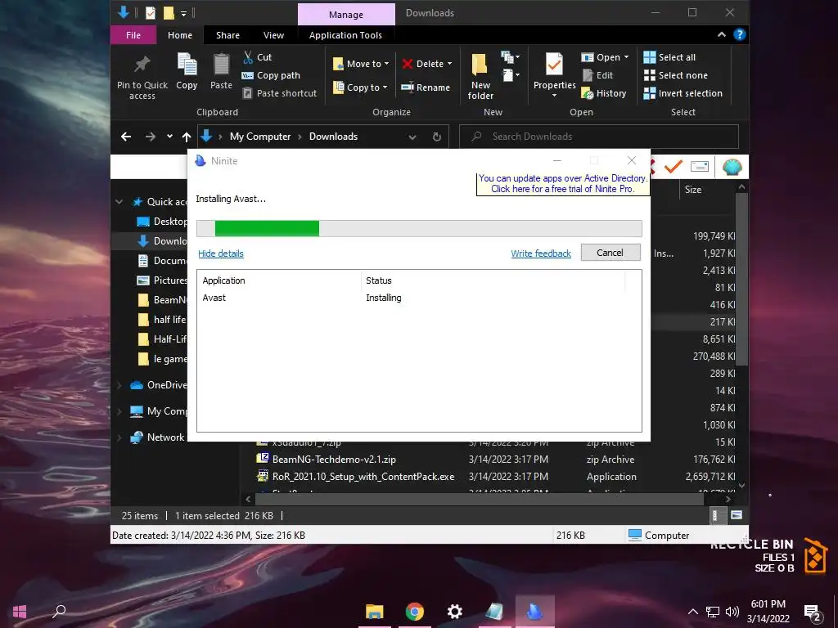
Task: Expand the address bar history dropdown
Action: click(412, 137)
